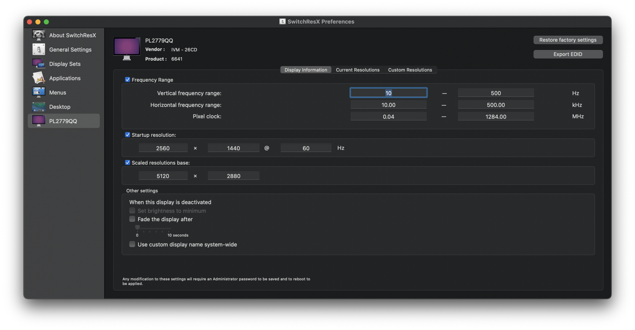The image size is (635, 330).
Task: Open the Current Resolutions tab
Action: click(358, 70)
